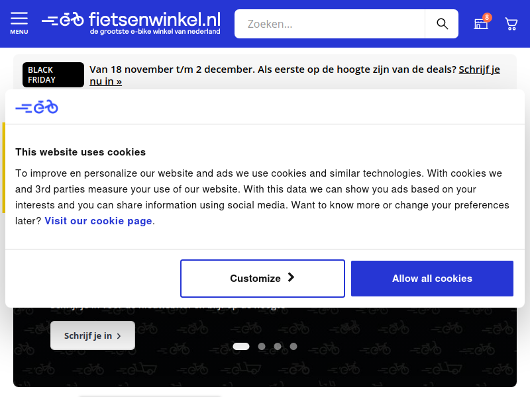The image size is (530, 397).
Task: Open the shopping cart icon
Action: [511, 24]
